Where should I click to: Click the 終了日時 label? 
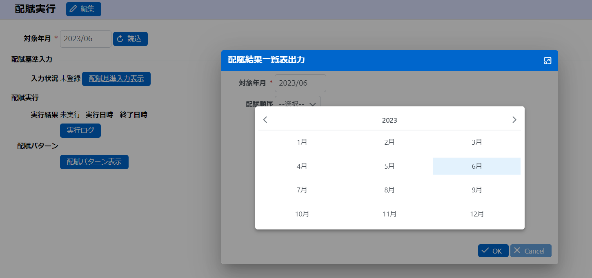[x=134, y=115]
